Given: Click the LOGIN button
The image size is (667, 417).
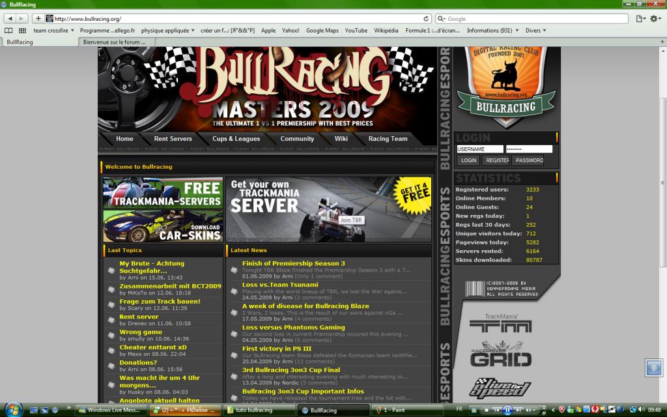Looking at the screenshot, I should pos(468,160).
